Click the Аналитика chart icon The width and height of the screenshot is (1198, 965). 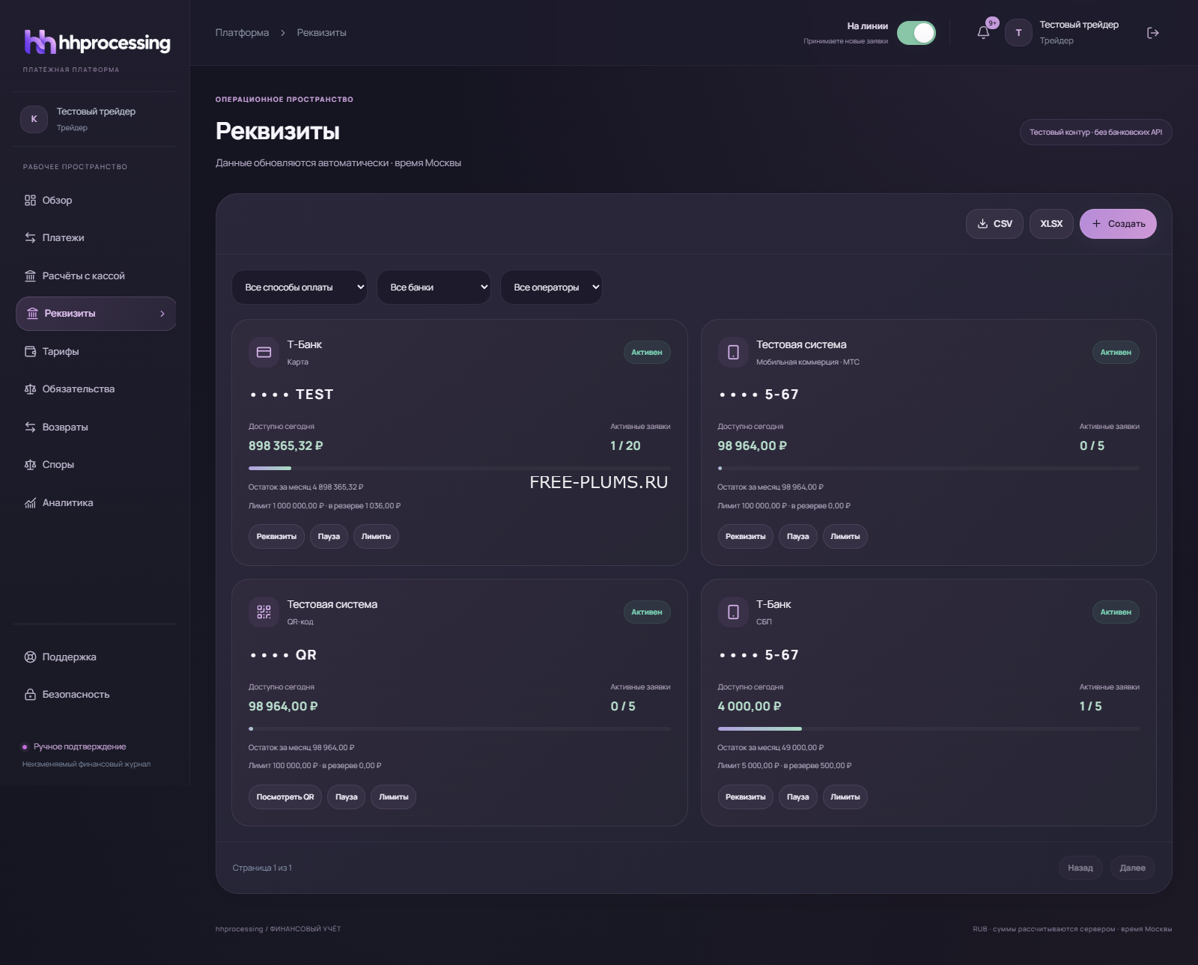pos(30,503)
